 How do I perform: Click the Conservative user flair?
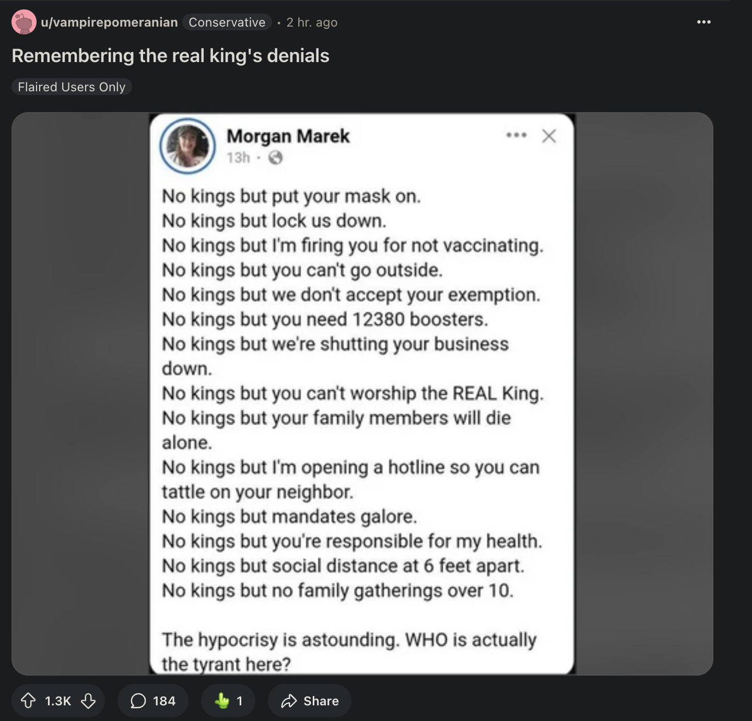tap(227, 22)
